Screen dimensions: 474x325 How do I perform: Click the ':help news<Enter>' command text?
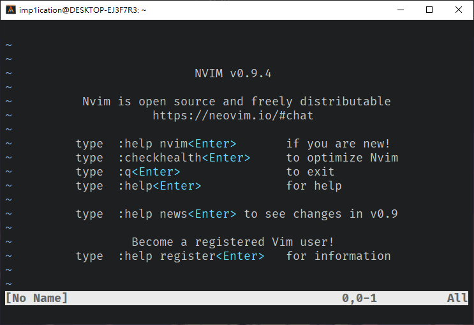[177, 214]
